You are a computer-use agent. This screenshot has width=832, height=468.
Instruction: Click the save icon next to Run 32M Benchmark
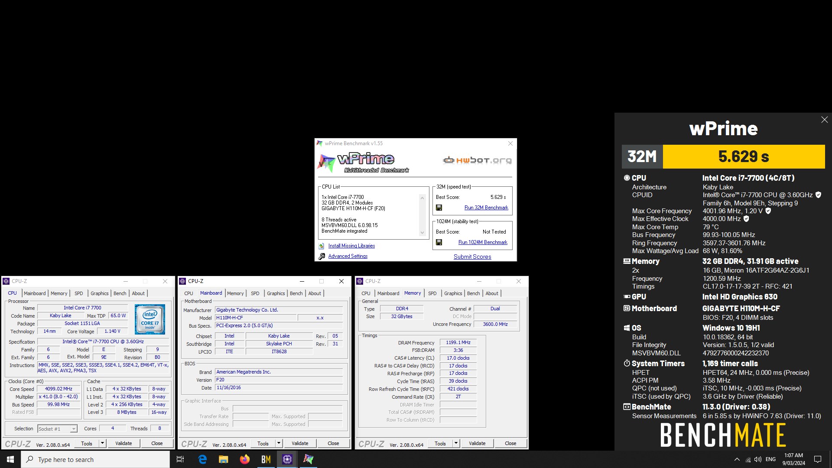[x=439, y=208]
